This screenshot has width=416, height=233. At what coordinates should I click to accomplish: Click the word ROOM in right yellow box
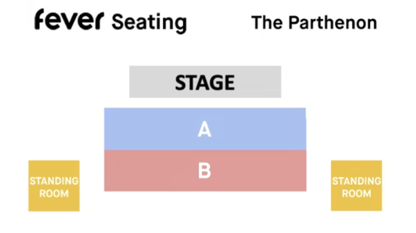coord(357,193)
